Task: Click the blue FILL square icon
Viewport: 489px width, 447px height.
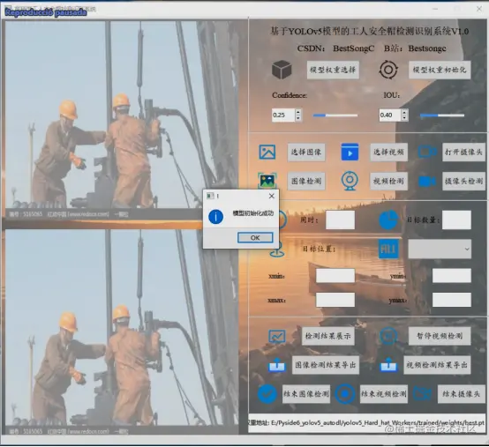Action: coord(388,249)
